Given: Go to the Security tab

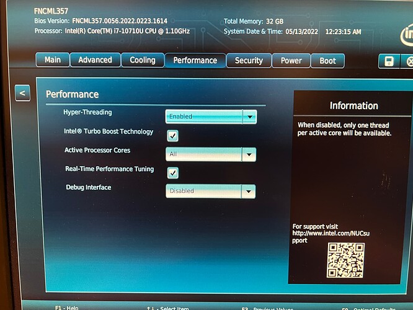Looking at the screenshot, I should pyautogui.click(x=249, y=61).
